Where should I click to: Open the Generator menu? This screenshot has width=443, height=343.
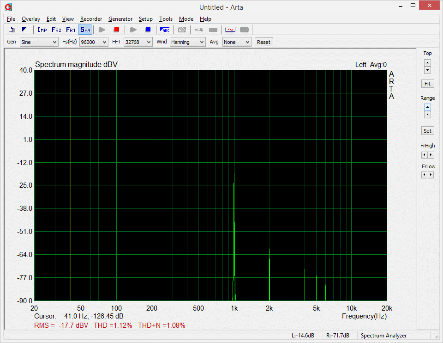[120, 19]
